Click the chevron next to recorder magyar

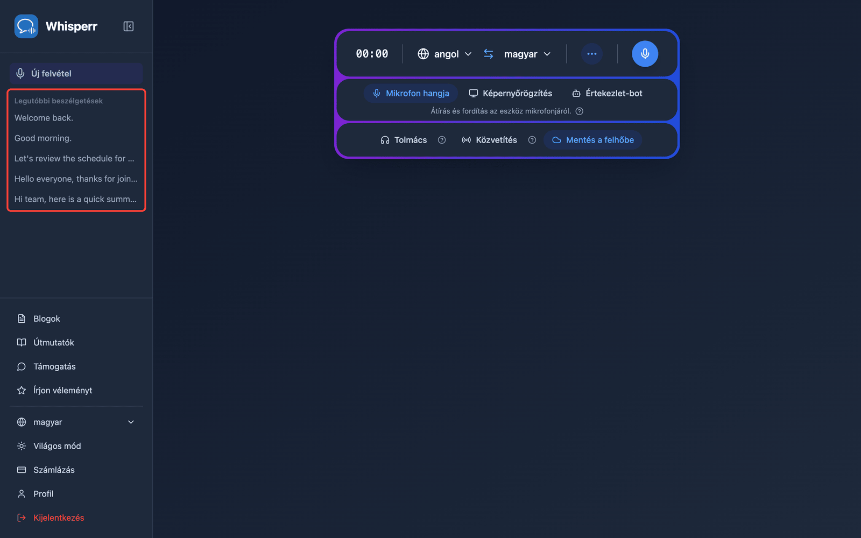click(547, 54)
